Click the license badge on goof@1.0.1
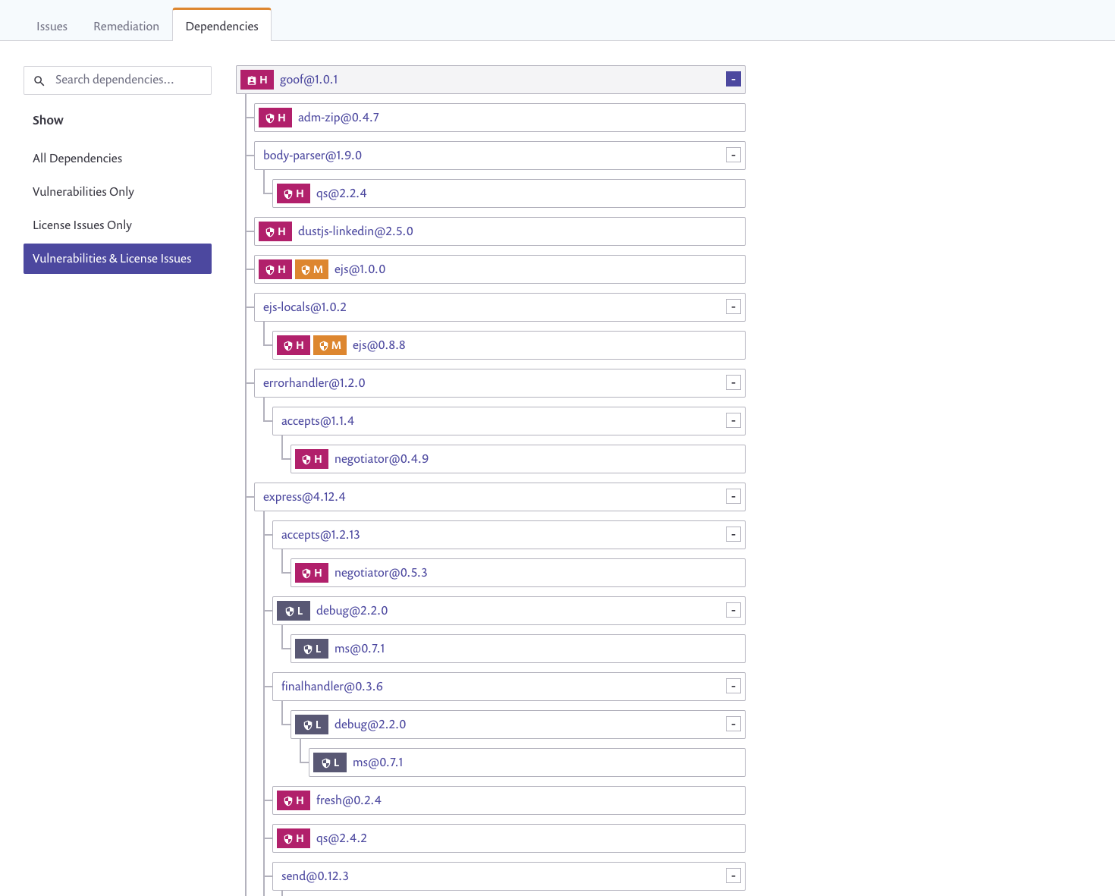 [x=257, y=79]
